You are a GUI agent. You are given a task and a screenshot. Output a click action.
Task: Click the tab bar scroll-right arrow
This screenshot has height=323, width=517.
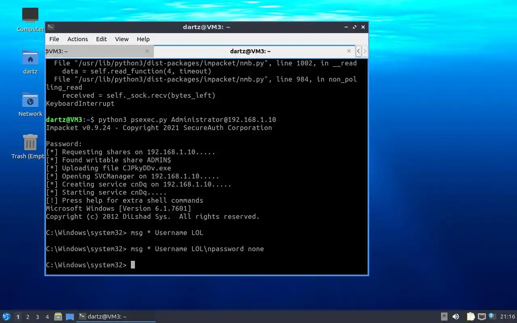pyautogui.click(x=365, y=51)
